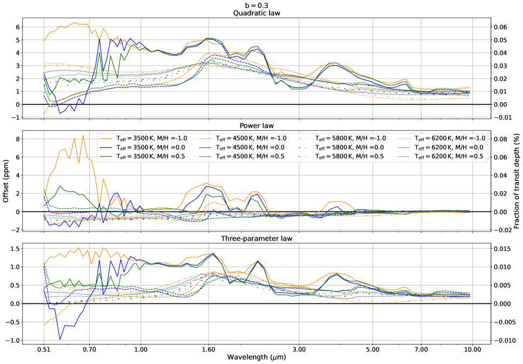Pick legend entry Teff = 5800 K, M/H = 0.0
This screenshot has height=364, width=523.
[341, 147]
